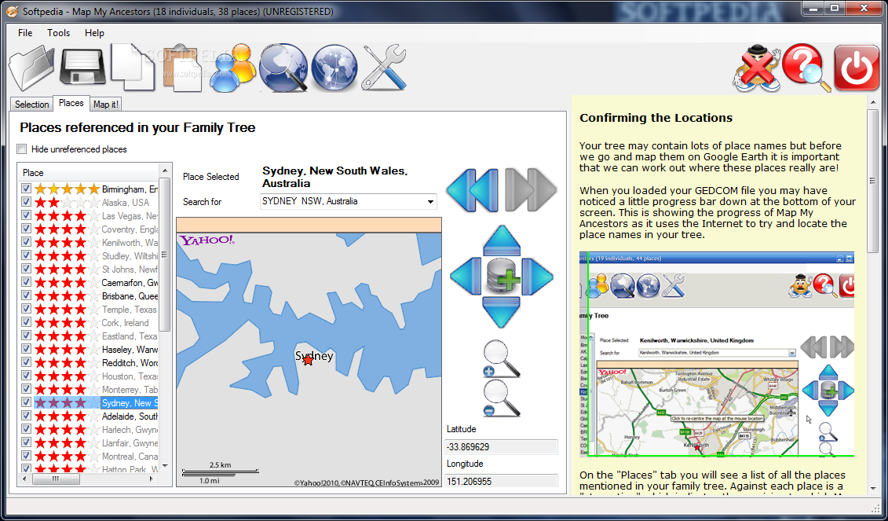Click the place list scroll right arrow

(152, 479)
